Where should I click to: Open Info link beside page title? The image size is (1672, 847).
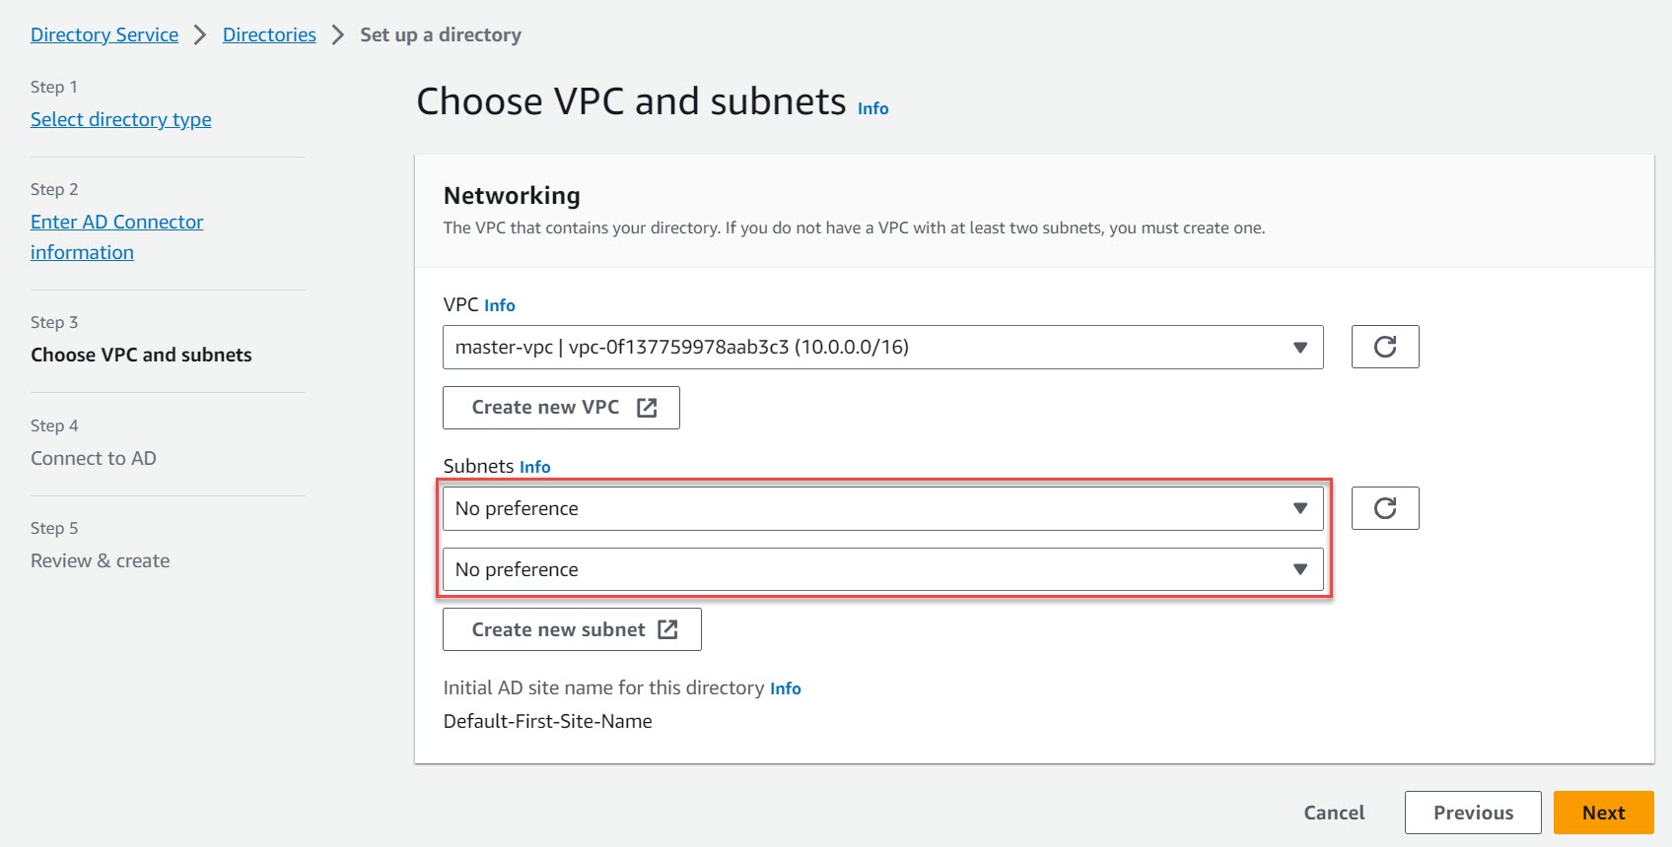coord(872,108)
